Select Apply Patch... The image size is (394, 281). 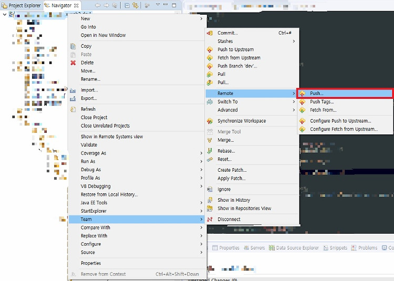[232, 178]
